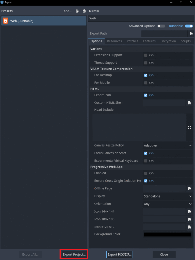
Task: Enable Extensions Support checkbox
Action: (x=146, y=55)
